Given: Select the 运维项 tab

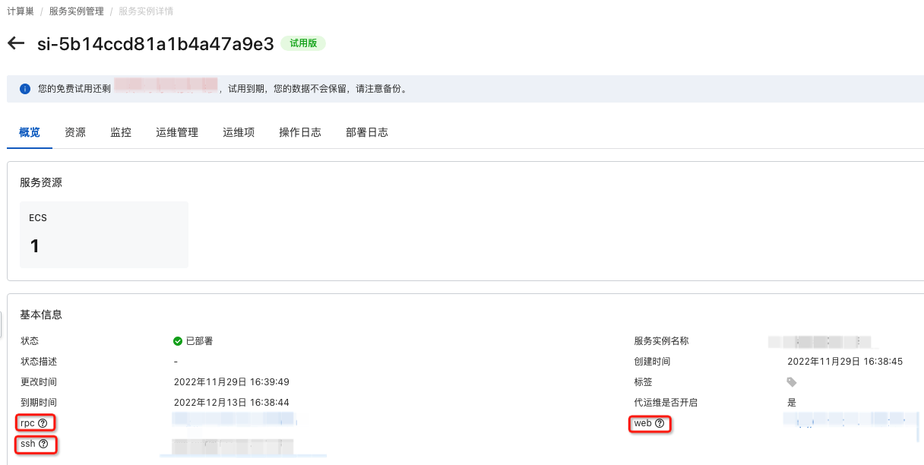Looking at the screenshot, I should tap(239, 132).
